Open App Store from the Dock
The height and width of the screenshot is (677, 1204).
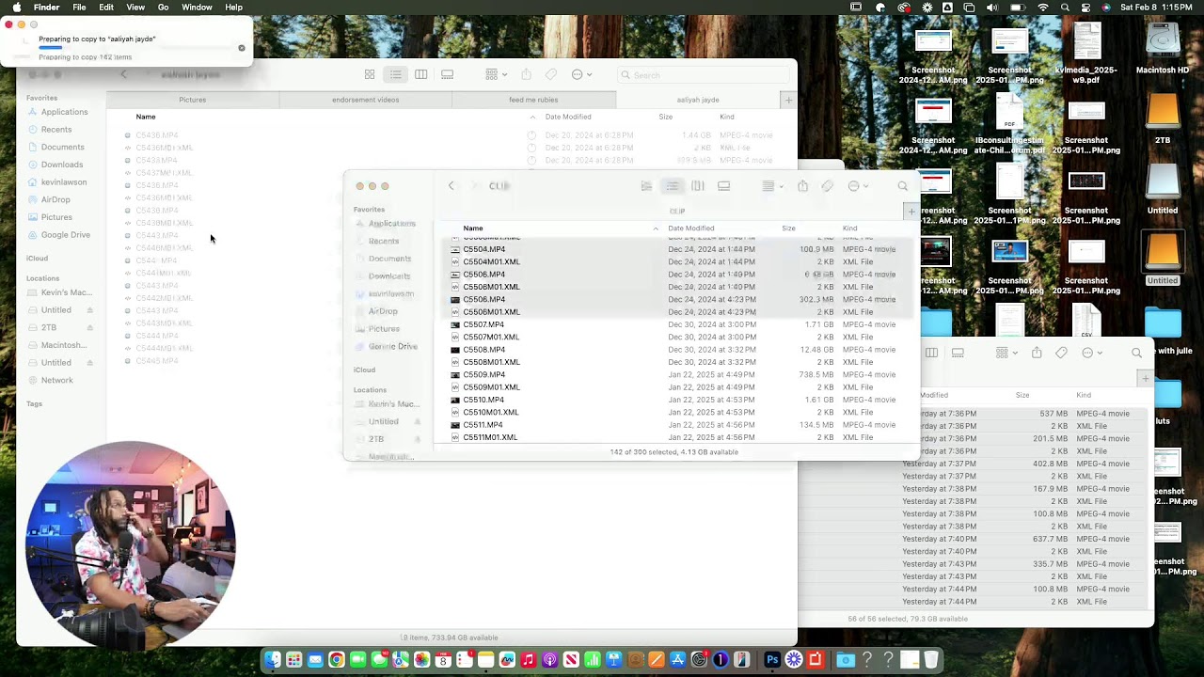point(677,660)
